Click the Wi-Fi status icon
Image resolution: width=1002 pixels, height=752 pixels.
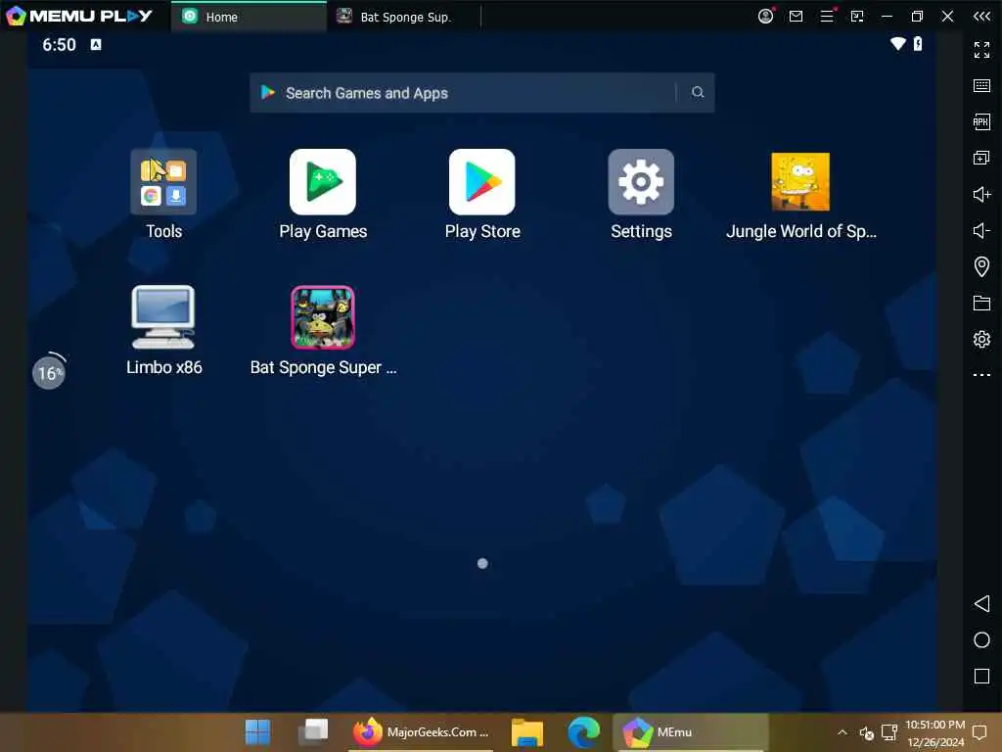point(898,43)
